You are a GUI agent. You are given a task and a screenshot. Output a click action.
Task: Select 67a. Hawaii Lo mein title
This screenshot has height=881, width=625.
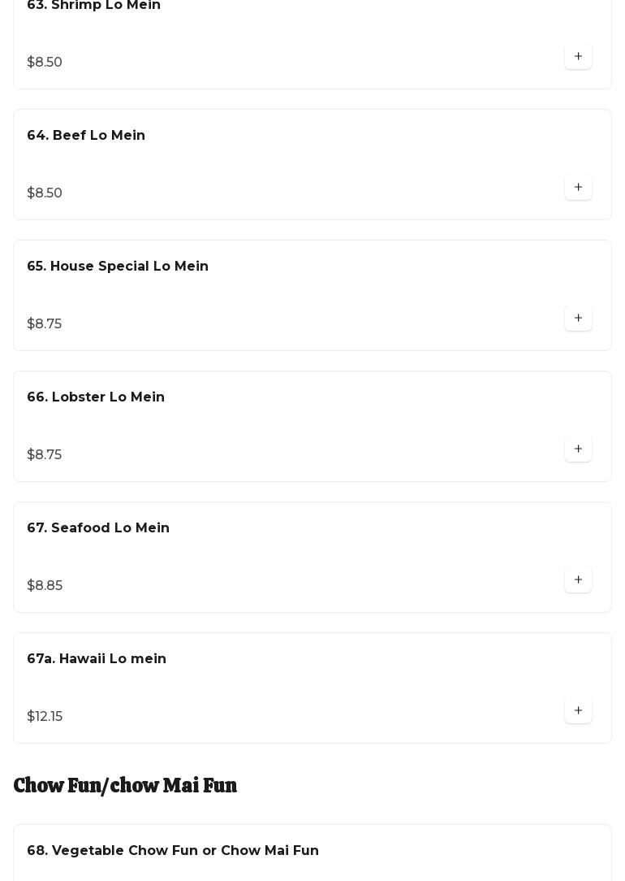(97, 659)
